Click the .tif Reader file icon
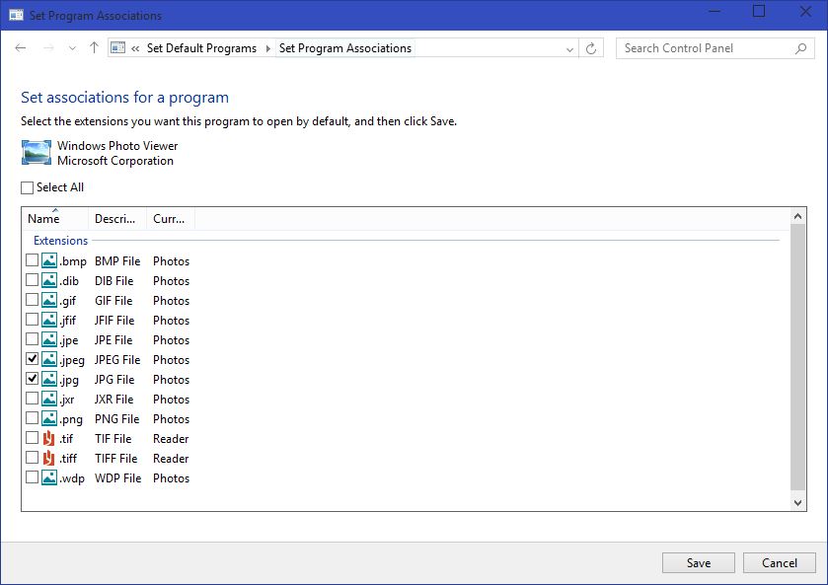The width and height of the screenshot is (828, 585). [x=48, y=438]
